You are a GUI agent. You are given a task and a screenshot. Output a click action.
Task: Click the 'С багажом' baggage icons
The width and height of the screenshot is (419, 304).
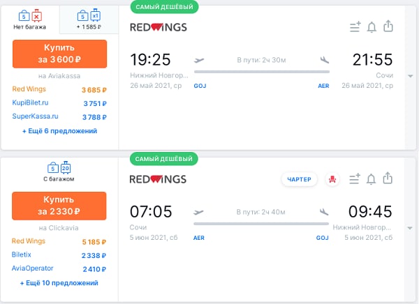(59, 168)
